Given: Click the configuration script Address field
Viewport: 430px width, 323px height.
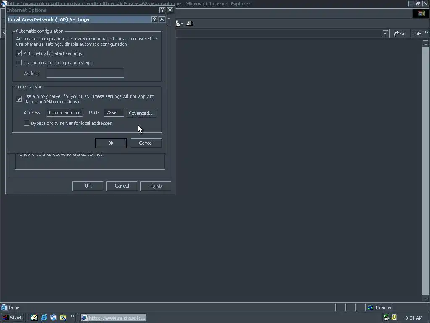Looking at the screenshot, I should pos(85,73).
